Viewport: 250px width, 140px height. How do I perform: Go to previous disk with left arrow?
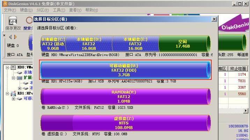click(10, 37)
